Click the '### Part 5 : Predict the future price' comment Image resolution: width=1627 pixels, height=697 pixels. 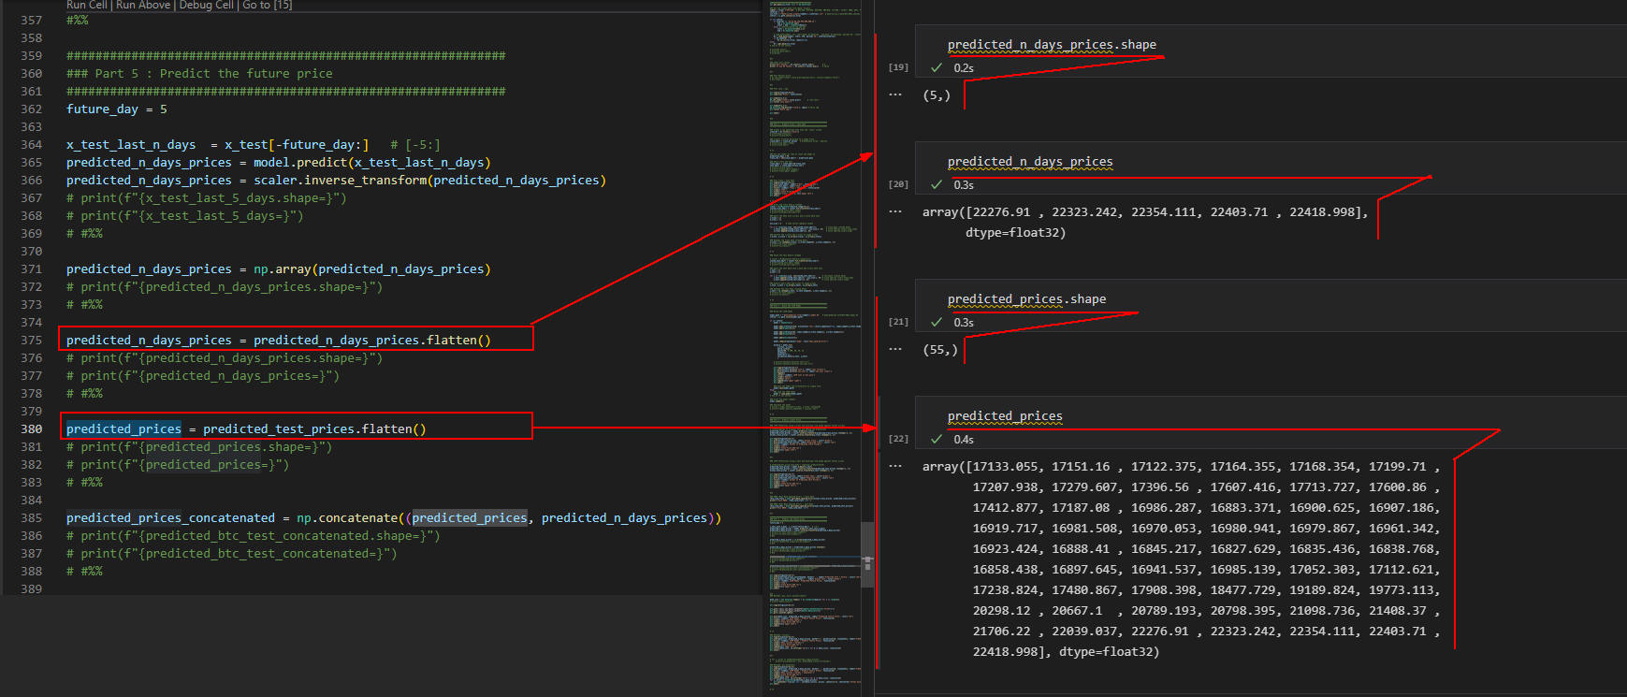click(x=199, y=74)
